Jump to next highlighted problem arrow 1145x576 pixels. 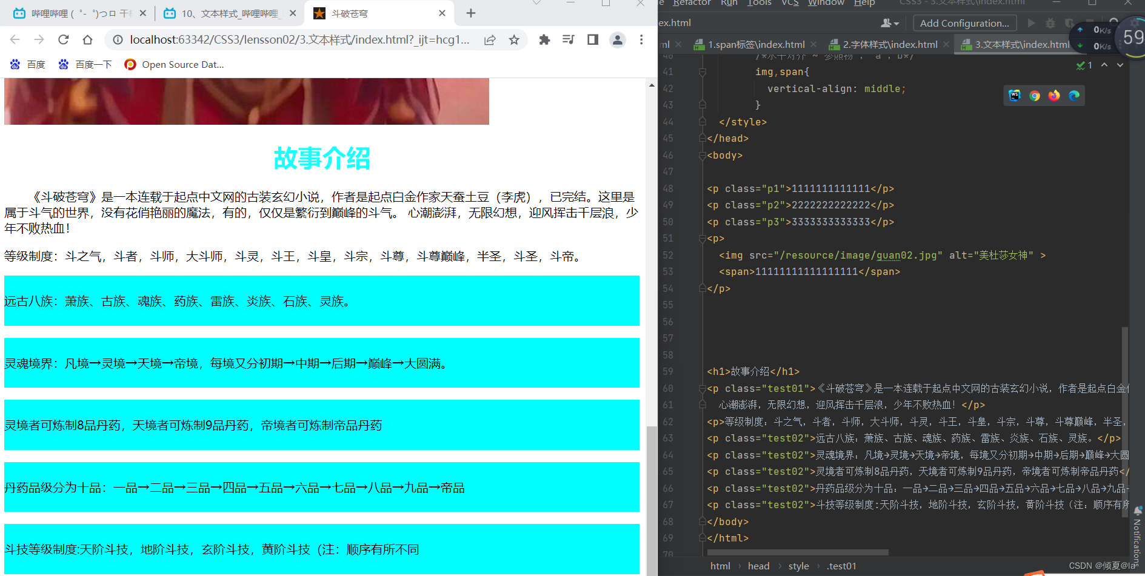coord(1120,65)
